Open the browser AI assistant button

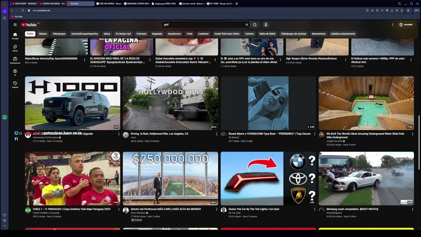pyautogui.click(x=416, y=10)
